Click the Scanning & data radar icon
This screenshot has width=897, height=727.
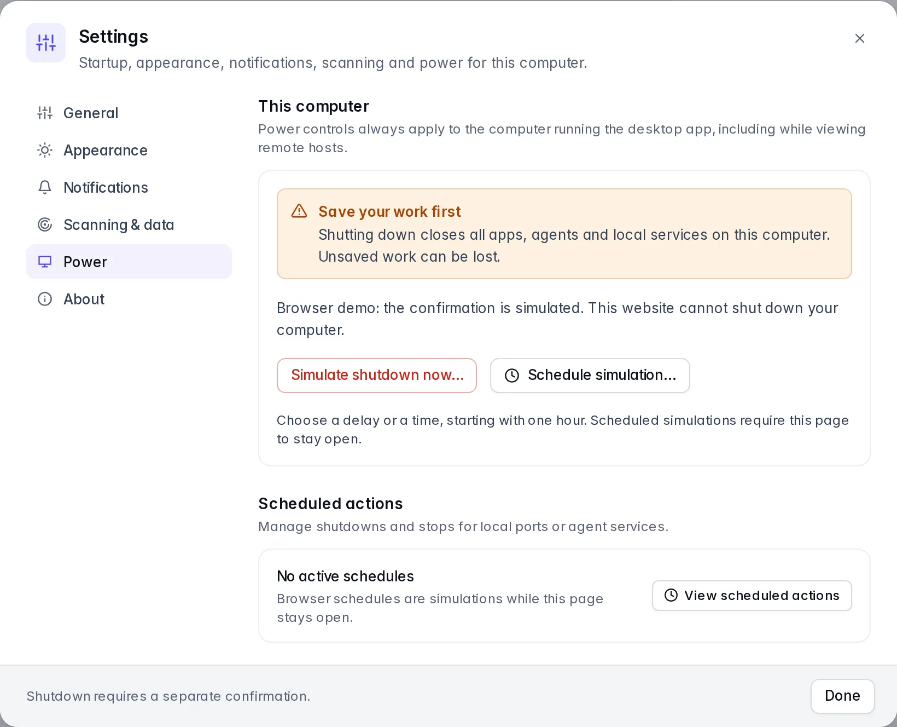pyautogui.click(x=45, y=224)
